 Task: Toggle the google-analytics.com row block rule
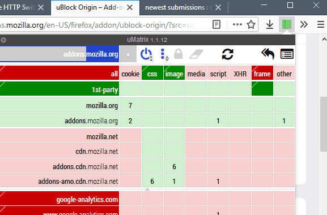point(60,199)
